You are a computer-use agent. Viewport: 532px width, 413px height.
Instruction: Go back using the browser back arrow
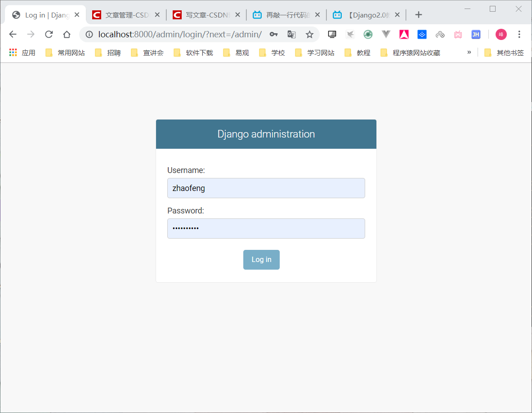click(13, 34)
